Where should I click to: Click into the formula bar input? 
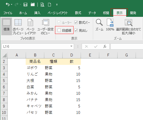(x=127, y=46)
